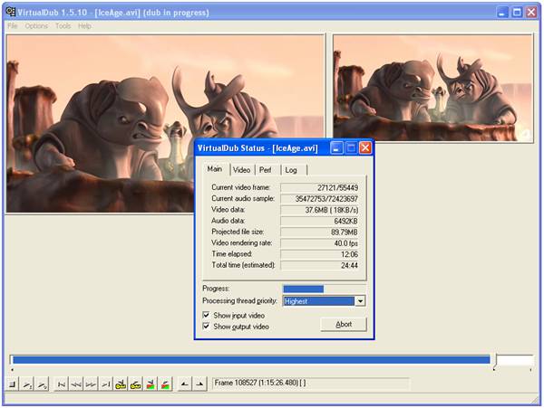Minimize the main VirtualDub window
This screenshot has width=544, height=408.
pos(501,13)
